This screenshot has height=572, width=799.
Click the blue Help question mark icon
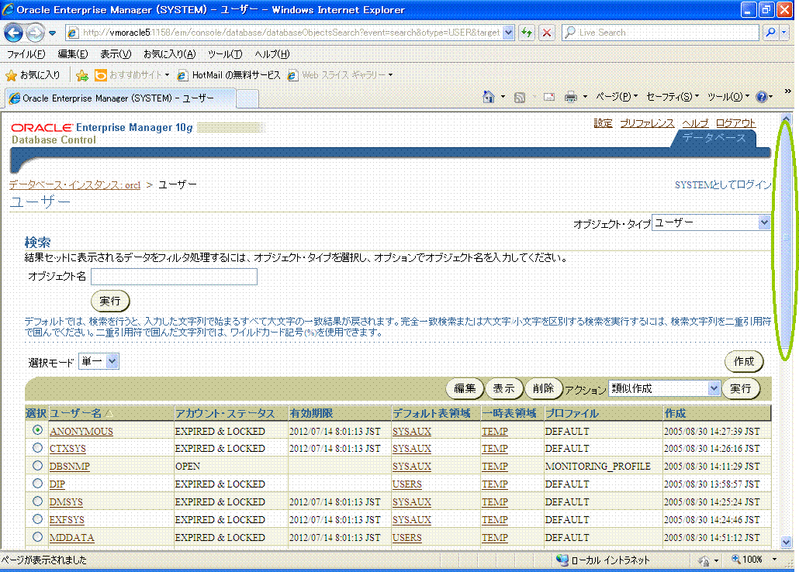point(761,97)
